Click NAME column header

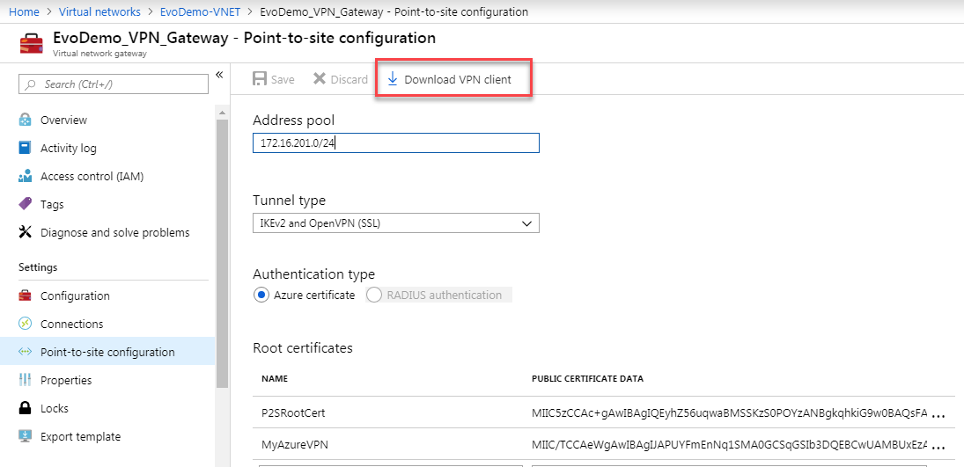274,379
